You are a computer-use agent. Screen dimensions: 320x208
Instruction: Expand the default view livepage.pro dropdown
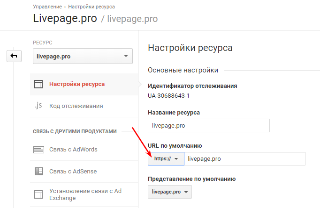pos(169,192)
